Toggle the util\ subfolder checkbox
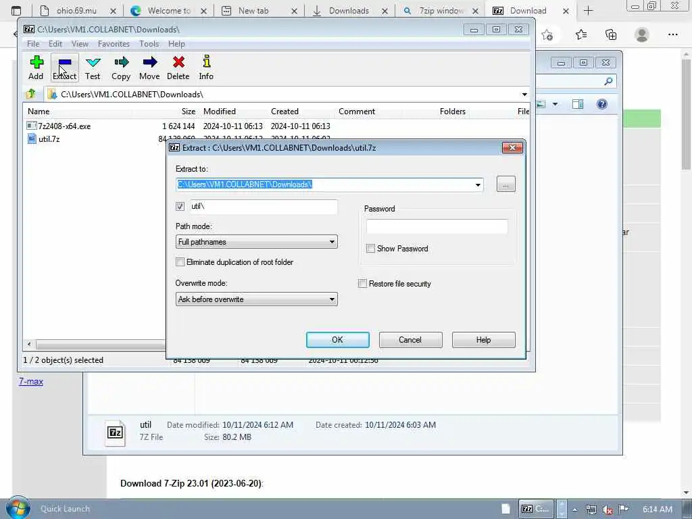The image size is (692, 519). (180, 206)
